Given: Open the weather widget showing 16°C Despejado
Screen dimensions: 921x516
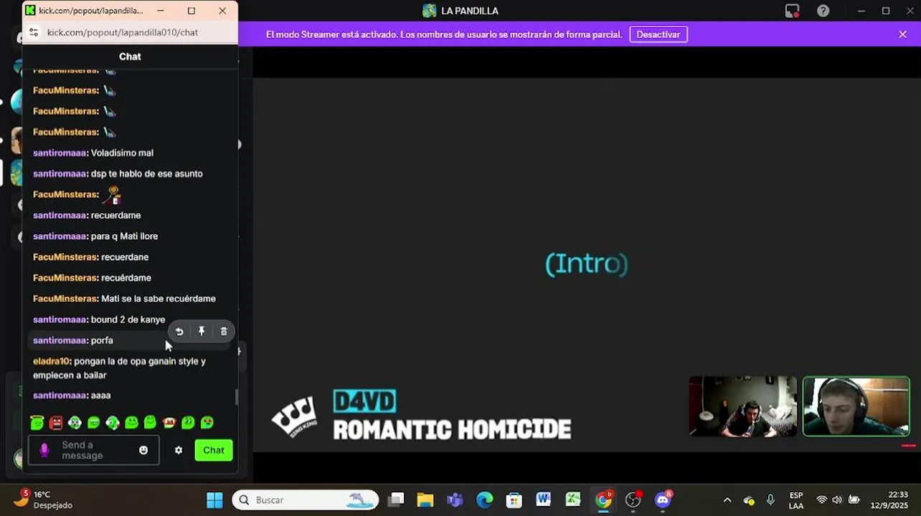Looking at the screenshot, I should click(44, 500).
